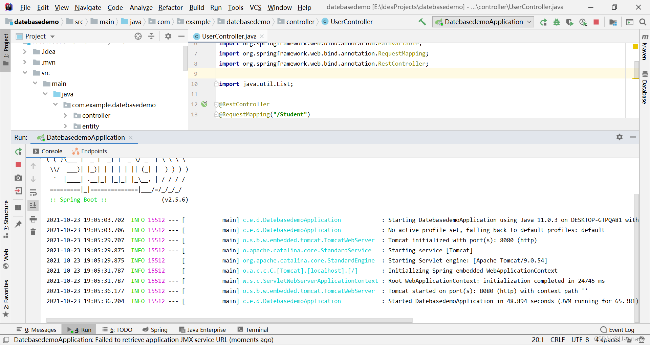Clear console with trash icon
This screenshot has width=650, height=345.
[33, 232]
